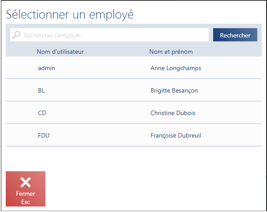Screen dimensions: 267x212
Task: Click the magnifying glass search icon
Action: pyautogui.click(x=16, y=35)
